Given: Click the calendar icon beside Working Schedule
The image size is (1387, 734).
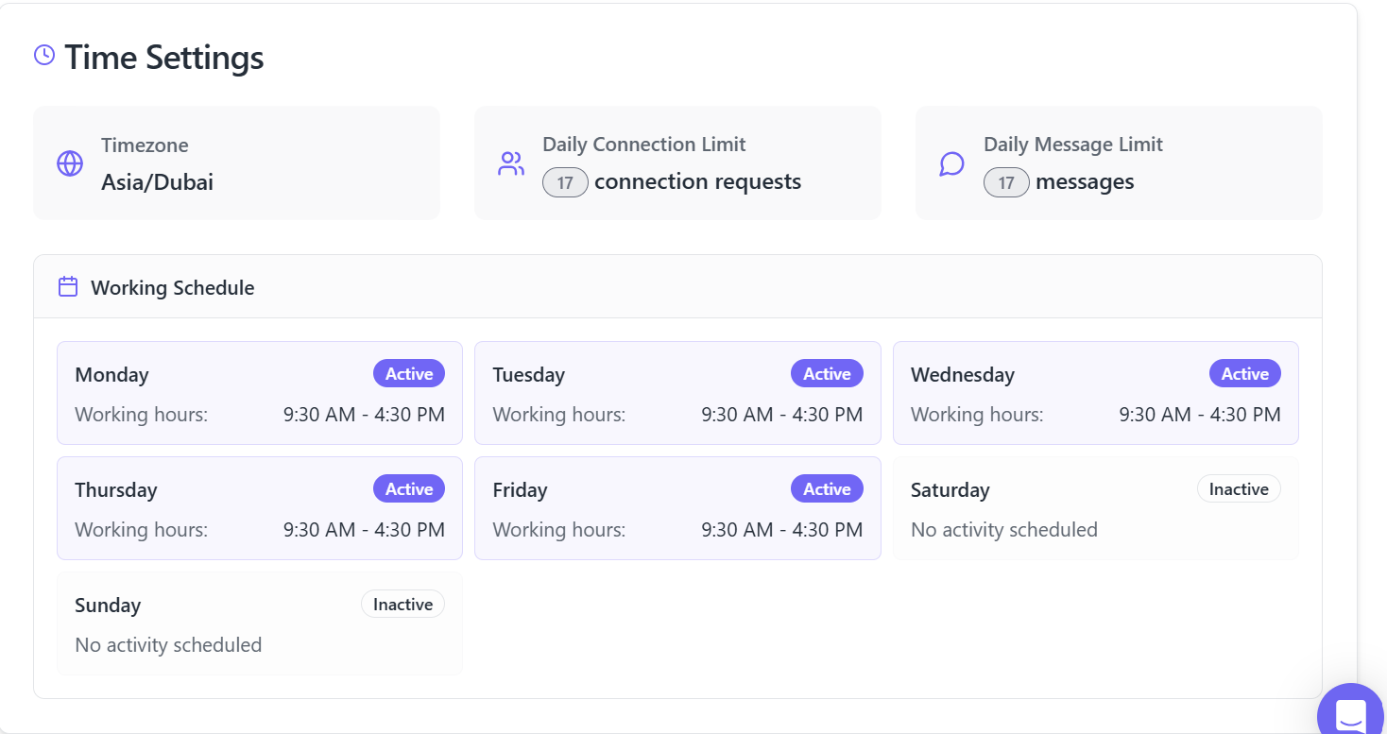Looking at the screenshot, I should (68, 287).
